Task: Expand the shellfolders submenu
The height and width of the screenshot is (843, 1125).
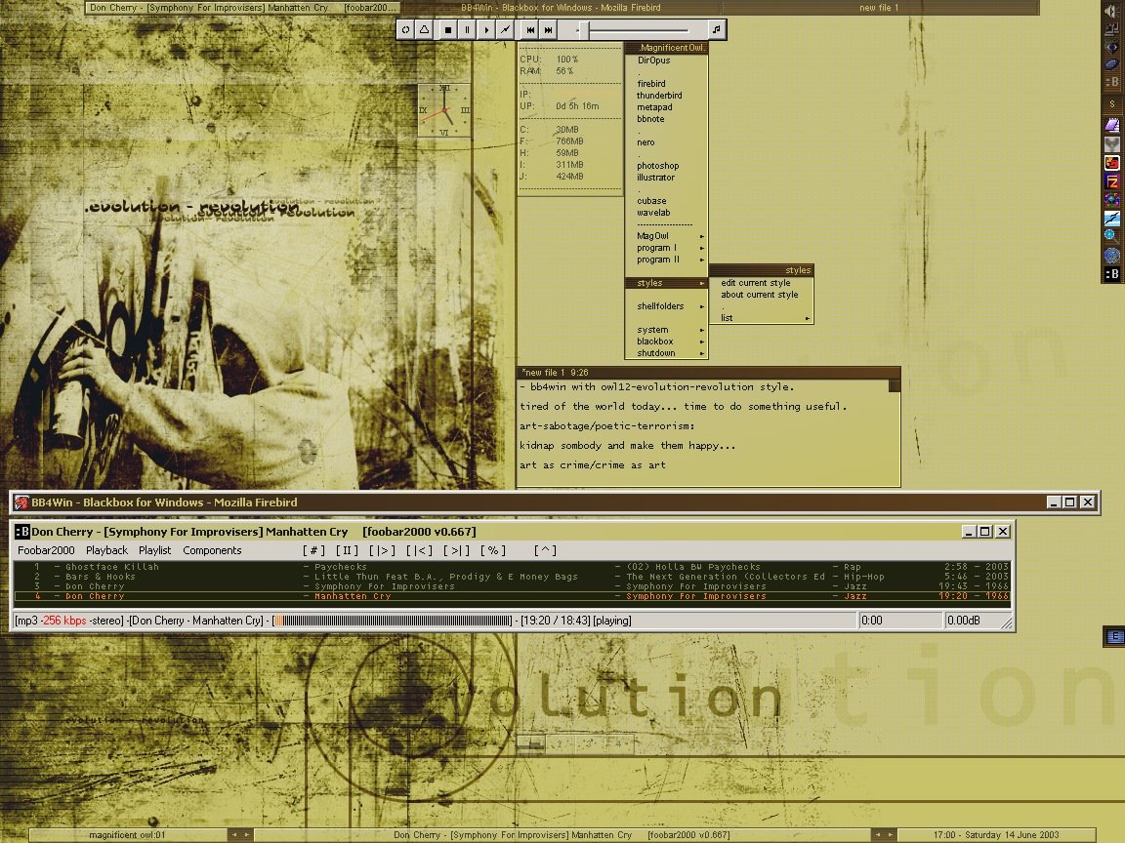Action: point(667,306)
